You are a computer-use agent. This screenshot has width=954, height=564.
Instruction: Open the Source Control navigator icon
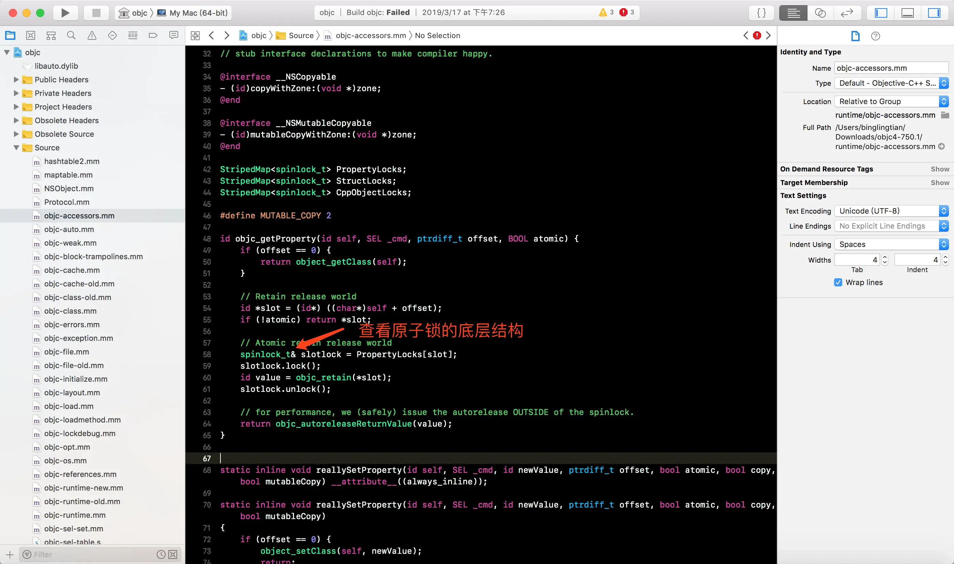[x=31, y=36]
